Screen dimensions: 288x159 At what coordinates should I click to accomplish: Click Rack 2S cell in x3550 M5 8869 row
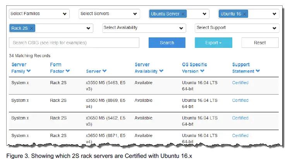58,101
